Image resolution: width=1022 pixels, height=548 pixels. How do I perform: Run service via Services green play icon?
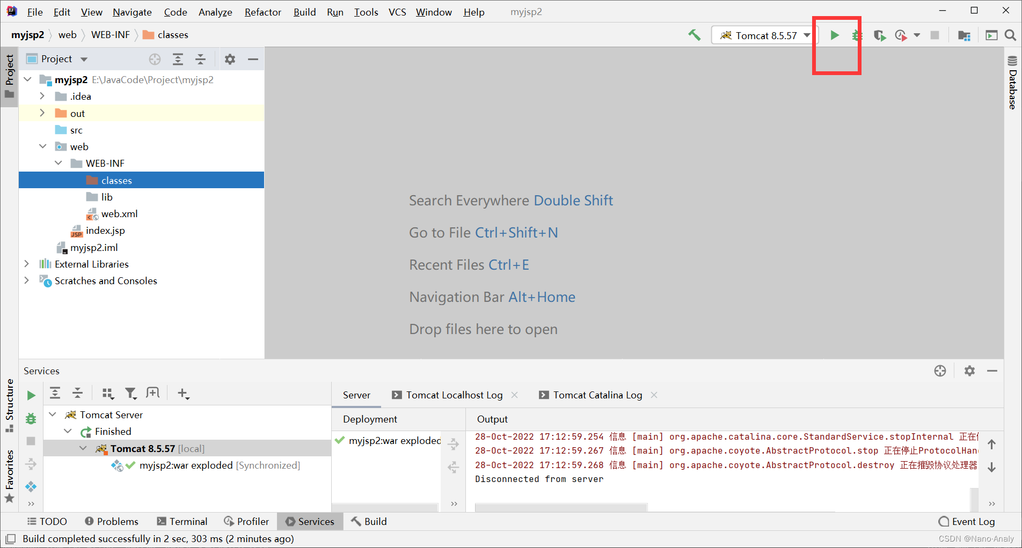[31, 395]
